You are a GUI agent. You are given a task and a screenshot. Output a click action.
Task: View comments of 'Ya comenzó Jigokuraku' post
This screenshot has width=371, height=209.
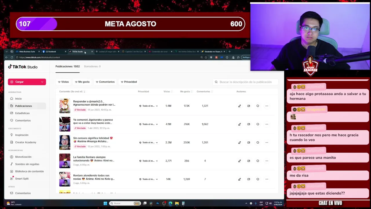tap(258, 124)
